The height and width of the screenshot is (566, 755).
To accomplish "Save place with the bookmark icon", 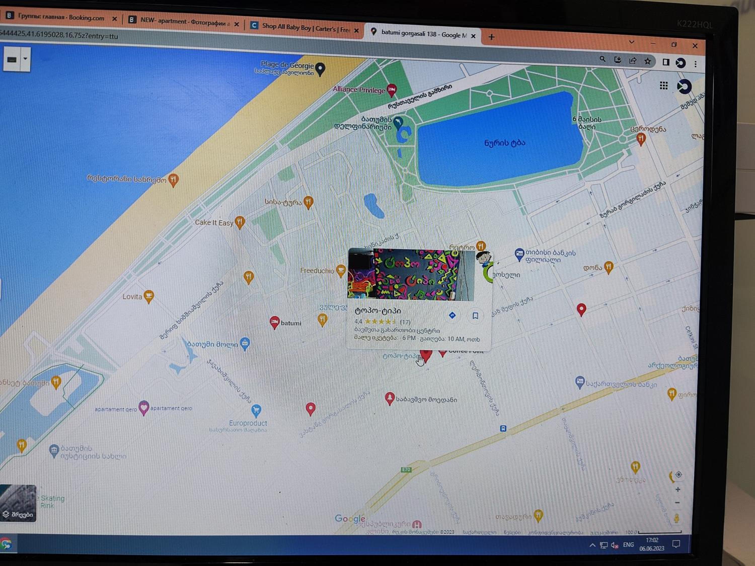I will tap(475, 316).
